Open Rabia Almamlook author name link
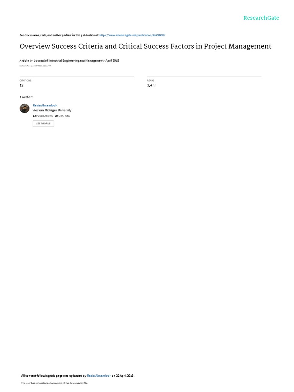The image size is (294, 392). coord(45,106)
